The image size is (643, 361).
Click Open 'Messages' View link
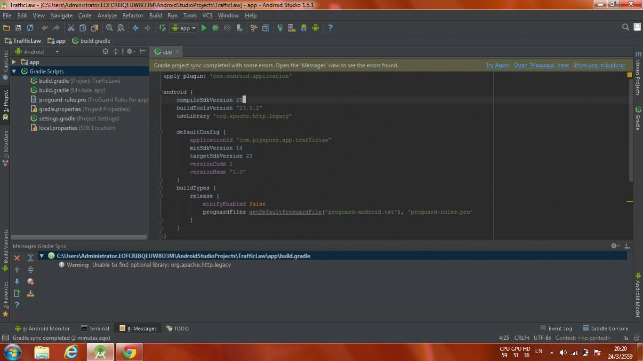coord(541,65)
